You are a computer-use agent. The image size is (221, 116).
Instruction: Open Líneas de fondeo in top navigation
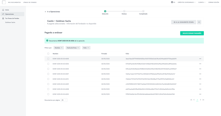[x=30, y=2]
